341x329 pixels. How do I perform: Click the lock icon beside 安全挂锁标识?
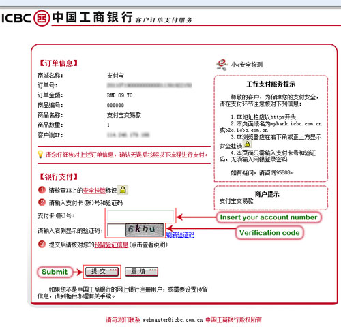123,190
